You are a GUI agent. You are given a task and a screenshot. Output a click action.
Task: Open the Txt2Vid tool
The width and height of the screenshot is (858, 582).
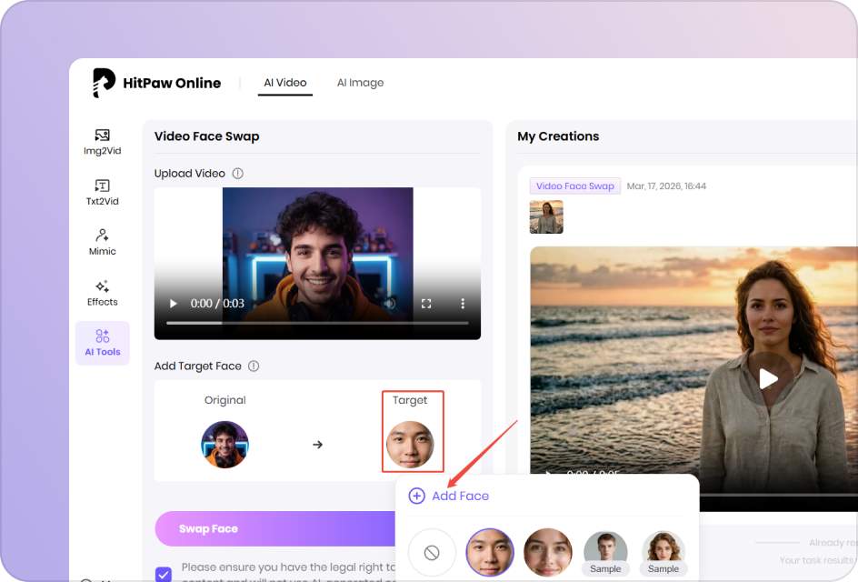102,192
